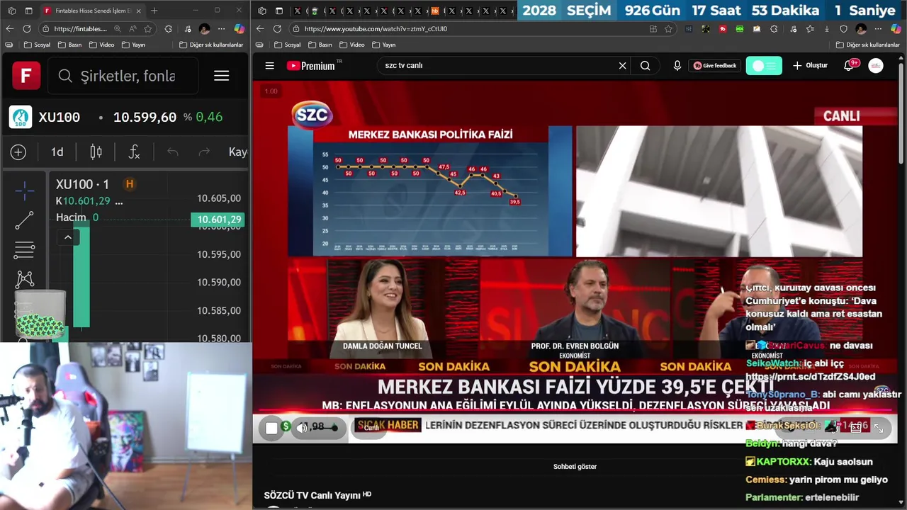The image size is (907, 510).
Task: Go back in the Fintables browser window
Action: [10, 28]
